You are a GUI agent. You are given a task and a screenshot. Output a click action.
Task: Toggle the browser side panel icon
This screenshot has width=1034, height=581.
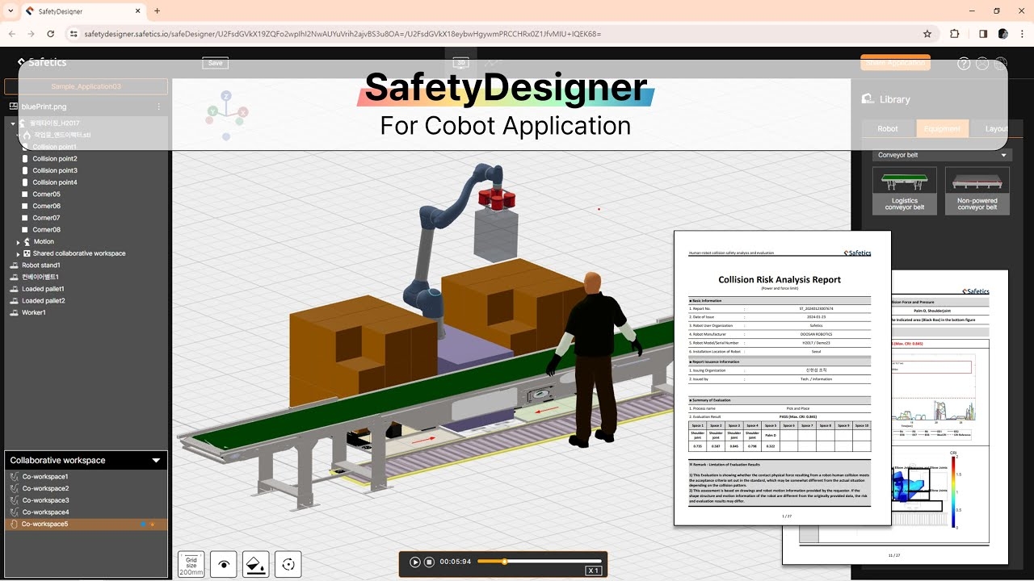(x=983, y=34)
